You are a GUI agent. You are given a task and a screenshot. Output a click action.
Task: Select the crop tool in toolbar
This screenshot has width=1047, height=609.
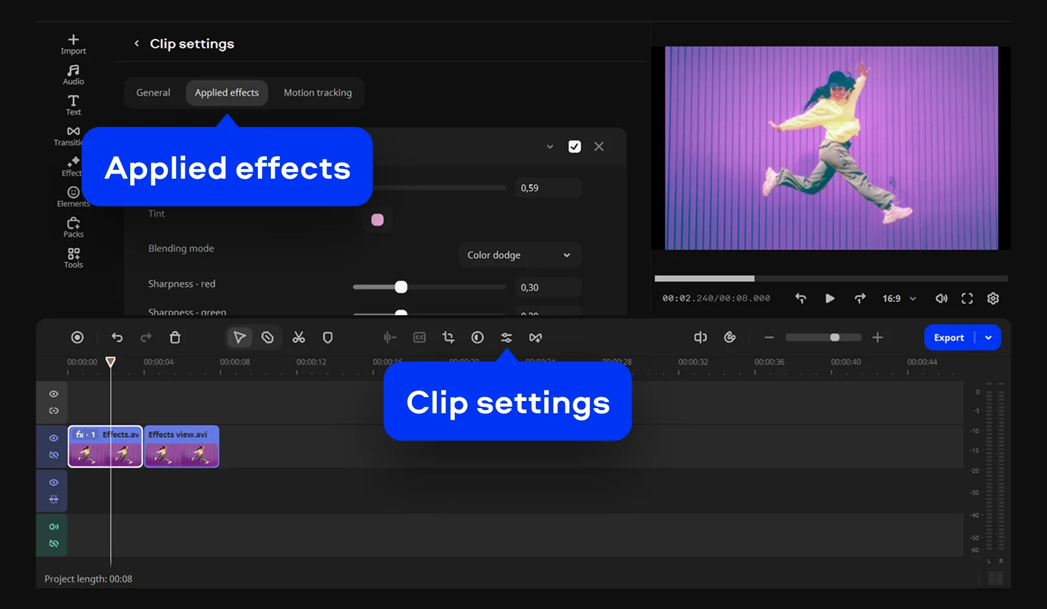[448, 338]
